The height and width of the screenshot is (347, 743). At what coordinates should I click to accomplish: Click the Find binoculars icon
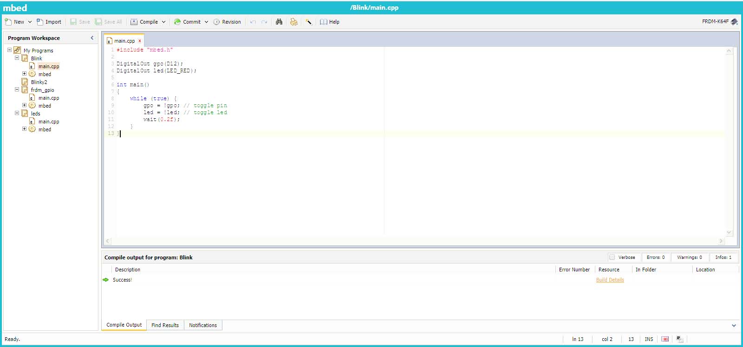click(279, 22)
